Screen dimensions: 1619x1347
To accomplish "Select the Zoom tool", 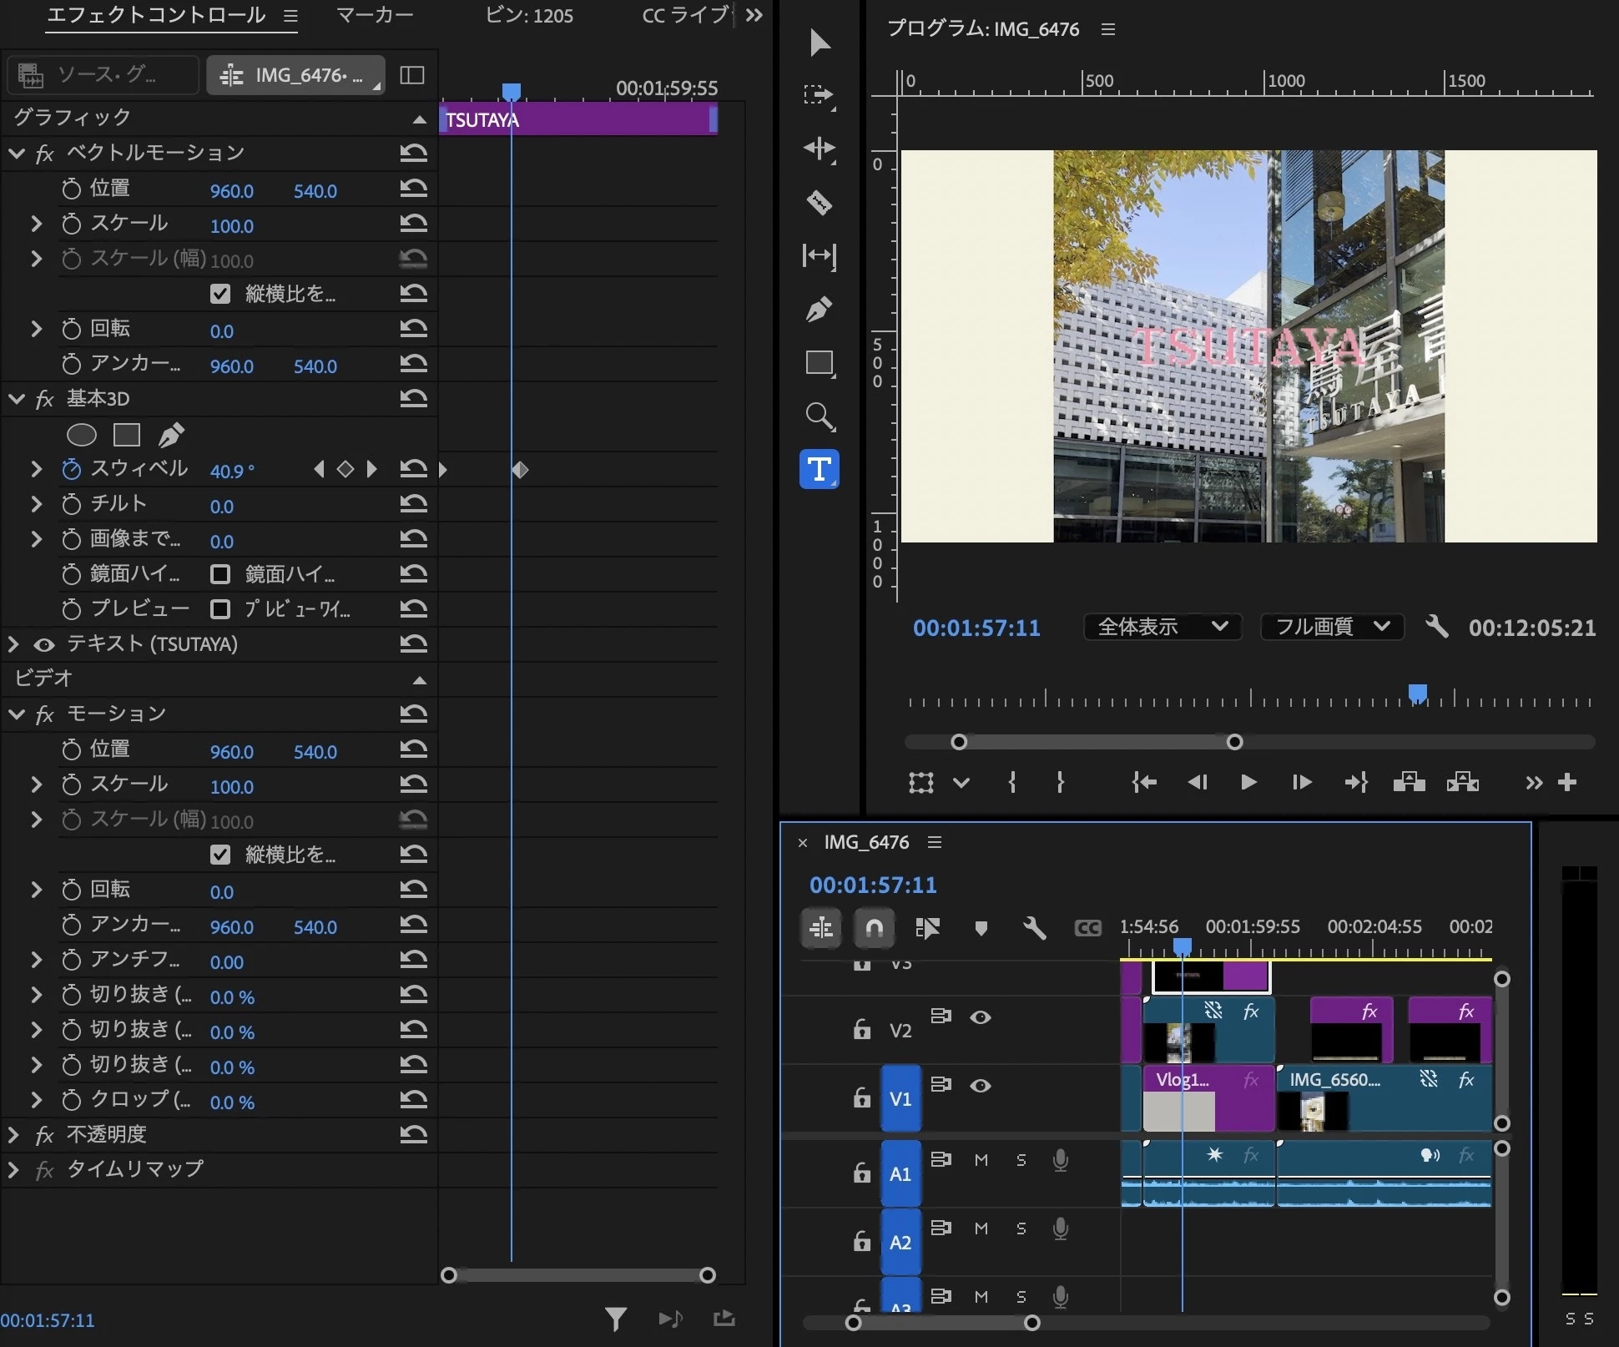I will click(819, 416).
